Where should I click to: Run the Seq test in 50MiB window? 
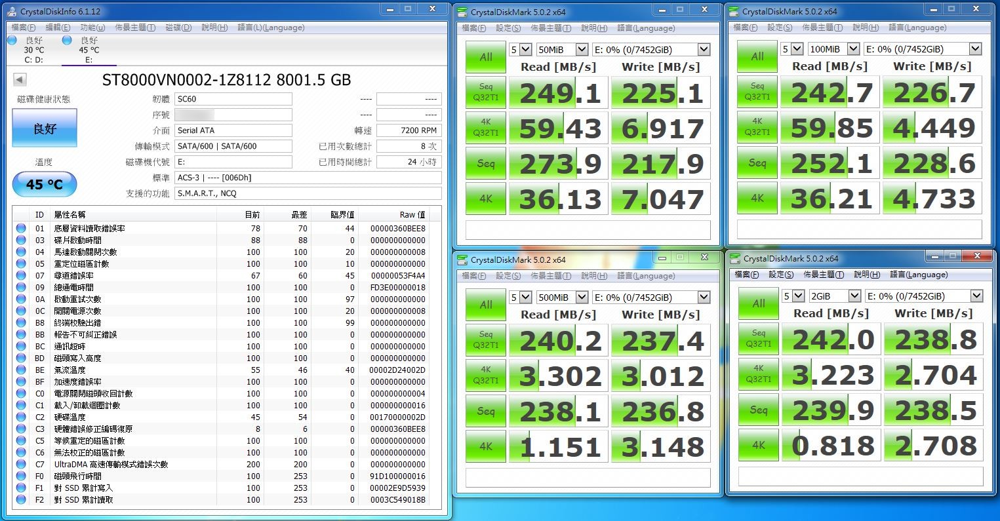click(x=486, y=164)
